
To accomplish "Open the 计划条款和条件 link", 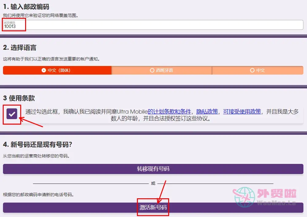I will [169, 111].
